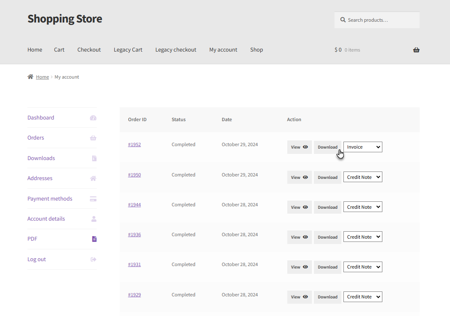
Task: Open Credit Note dropdown for order #1944
Action: click(x=363, y=207)
